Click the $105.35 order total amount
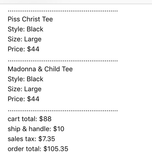Image resolution: width=152 pixels, height=152 pixels. [56, 149]
